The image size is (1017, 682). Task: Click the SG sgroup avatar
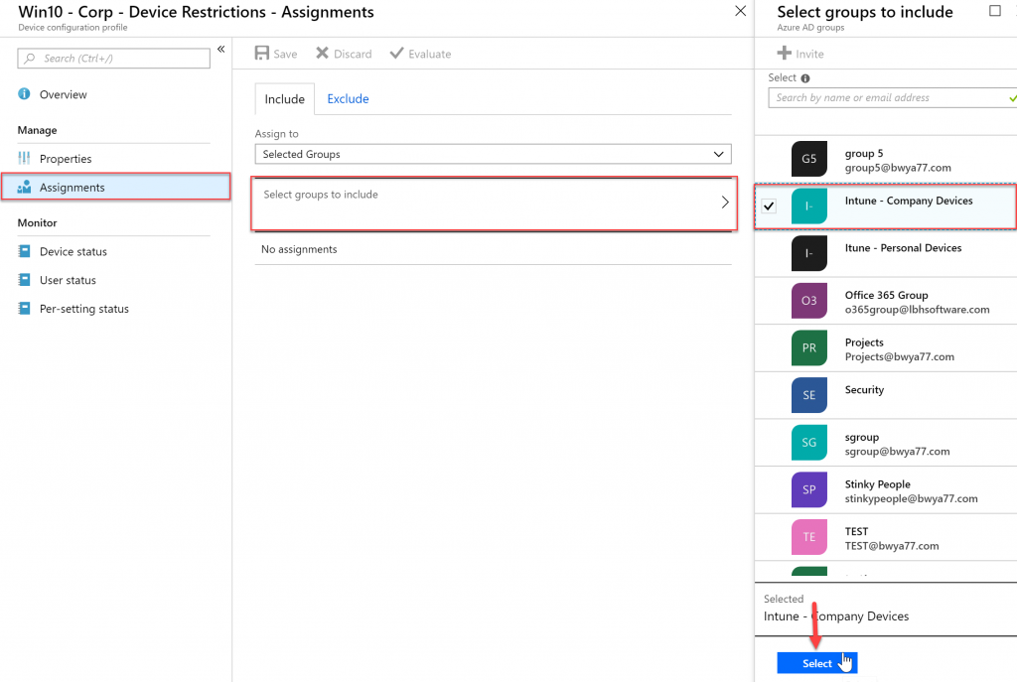808,443
